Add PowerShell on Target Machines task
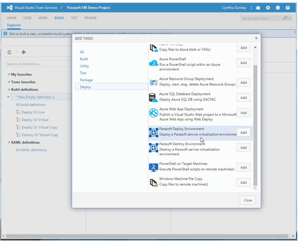This screenshot has height=242, width=299. tap(243, 167)
